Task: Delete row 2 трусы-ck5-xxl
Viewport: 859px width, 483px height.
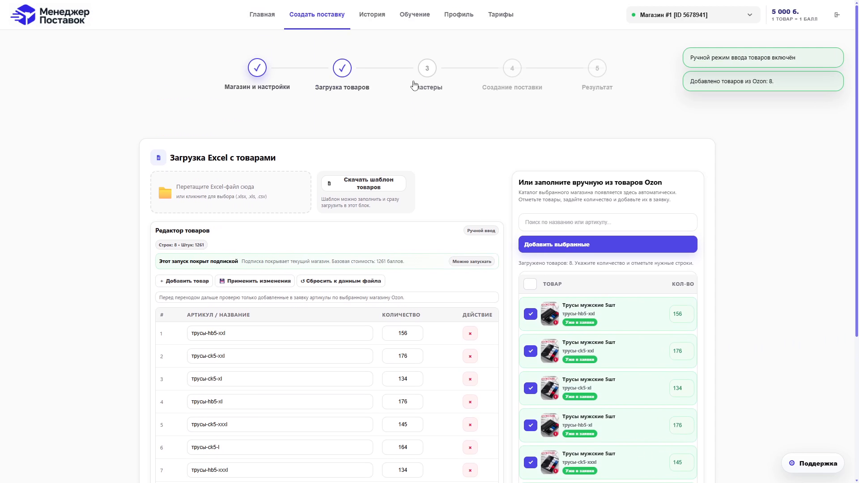Action: (x=470, y=356)
